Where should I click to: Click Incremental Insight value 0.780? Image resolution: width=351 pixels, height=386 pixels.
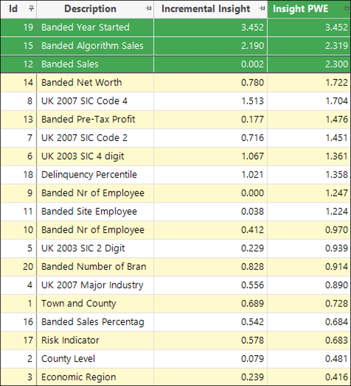[252, 82]
